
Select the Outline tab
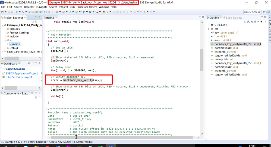coord(214,18)
